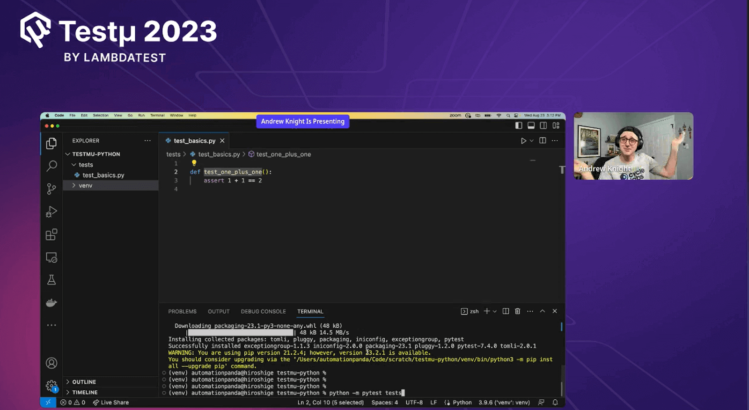Open the Selection menu
This screenshot has width=749, height=410.
coord(101,115)
